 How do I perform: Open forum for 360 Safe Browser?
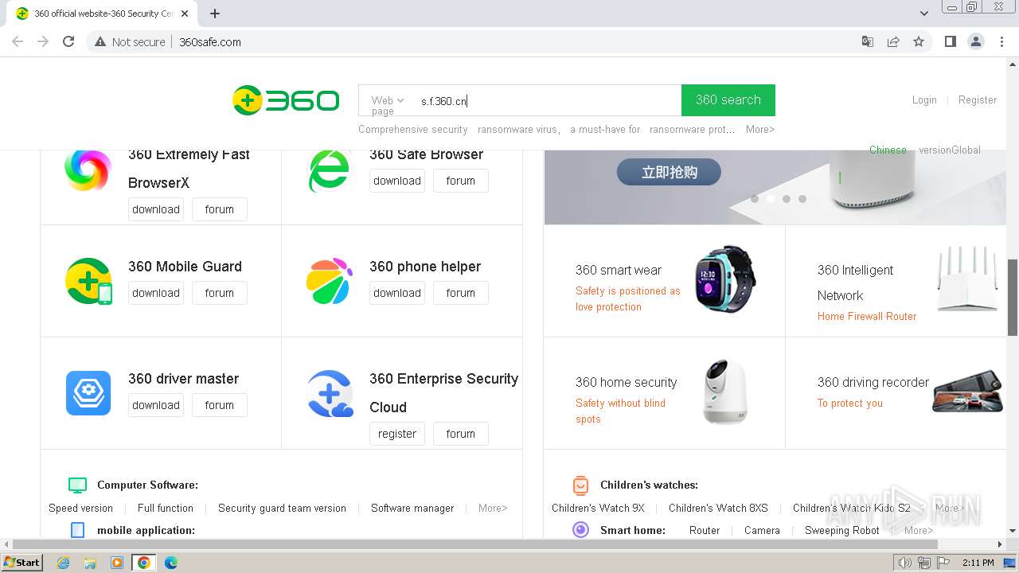point(460,181)
